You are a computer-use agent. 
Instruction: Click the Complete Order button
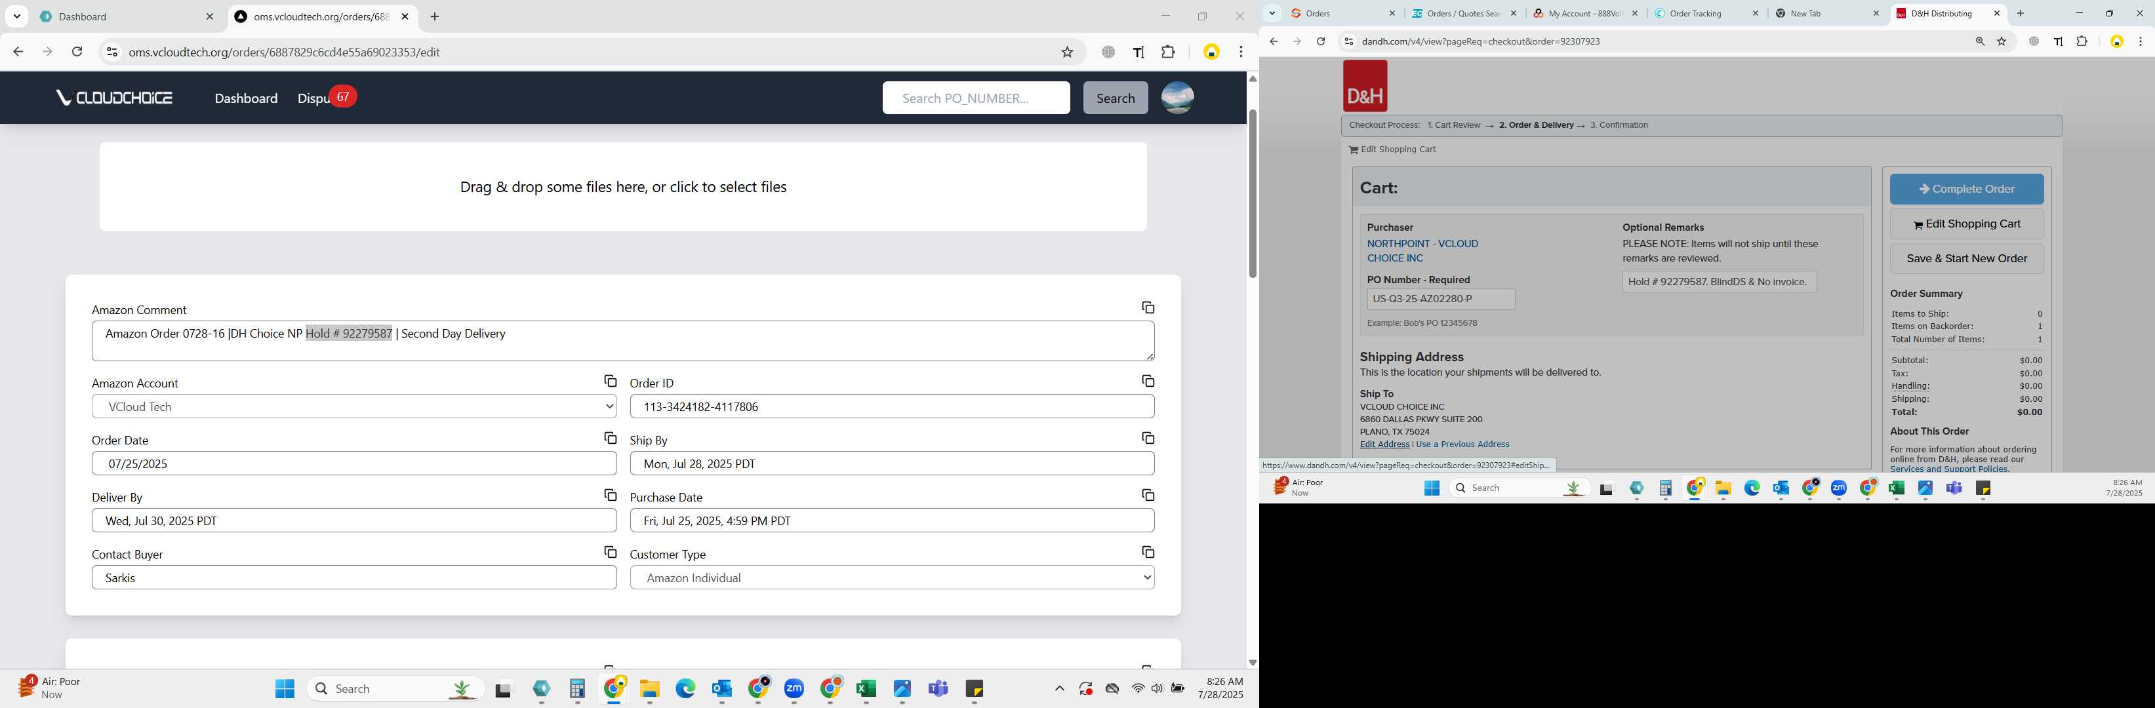coord(1966,189)
